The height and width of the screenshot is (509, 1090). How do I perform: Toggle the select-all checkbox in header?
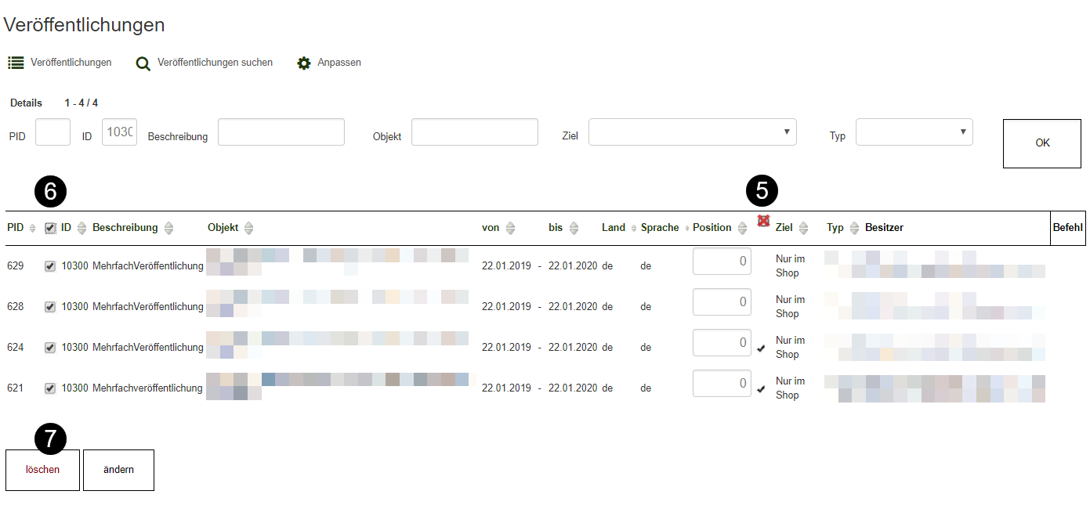(50, 228)
